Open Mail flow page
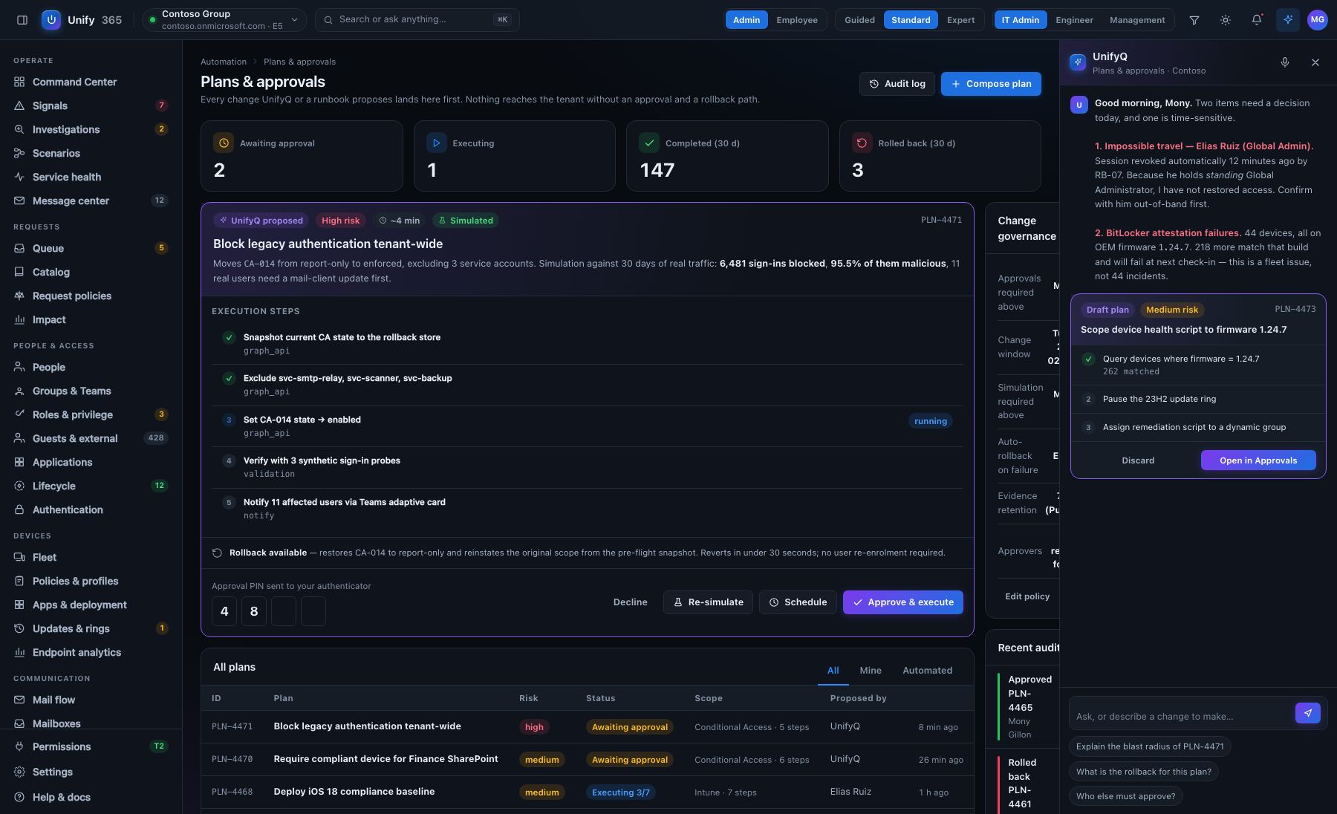 coord(91,700)
